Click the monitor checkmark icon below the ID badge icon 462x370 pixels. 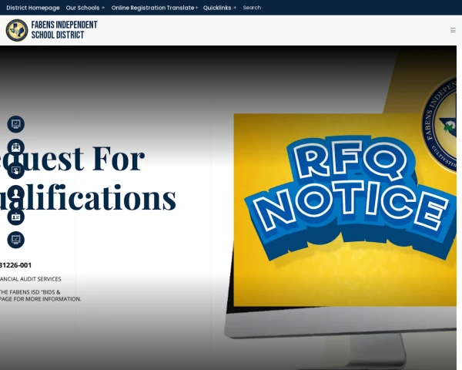click(x=16, y=240)
